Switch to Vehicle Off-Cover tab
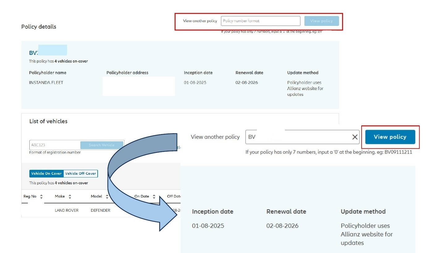Image resolution: width=437 pixels, height=253 pixels. coord(80,173)
